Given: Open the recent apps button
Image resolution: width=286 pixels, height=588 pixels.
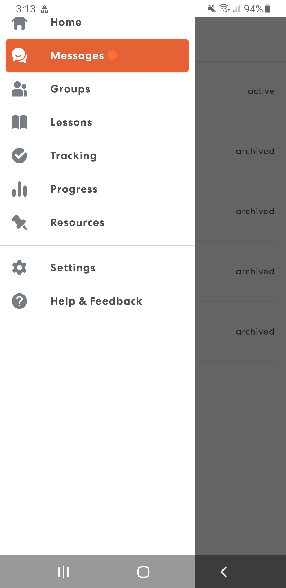Looking at the screenshot, I should tap(64, 572).
